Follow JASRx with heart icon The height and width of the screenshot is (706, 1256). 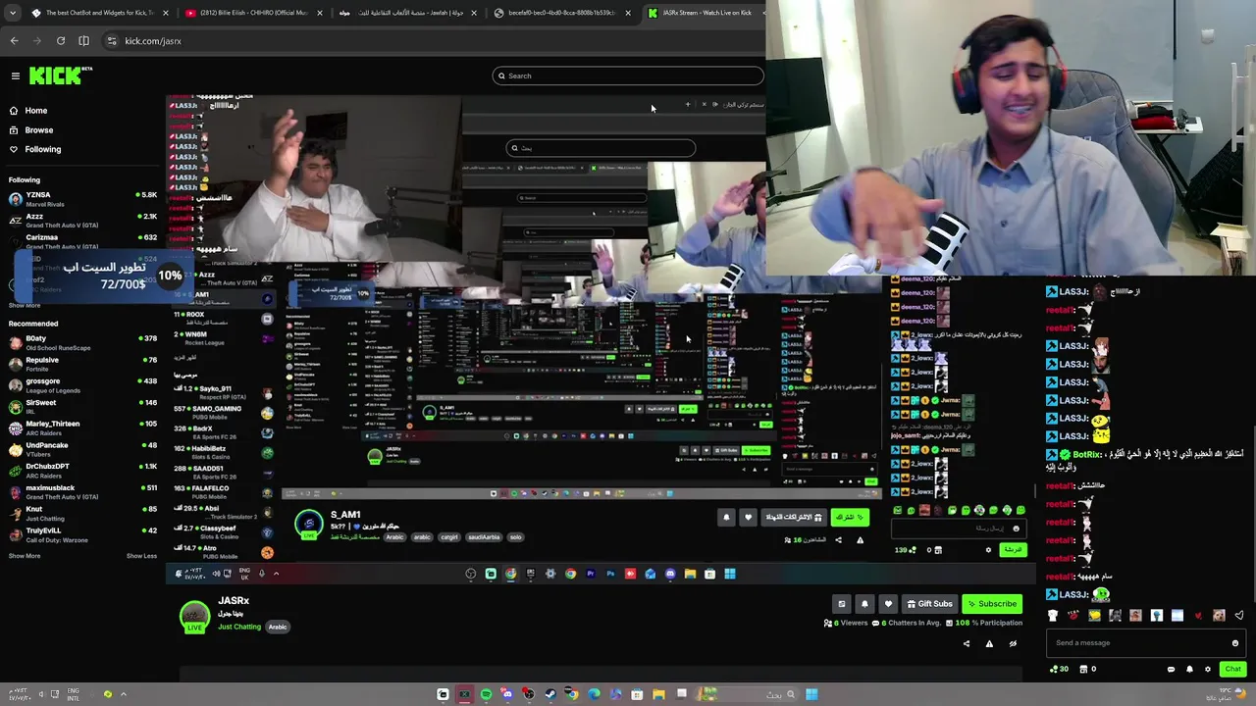pos(888,604)
